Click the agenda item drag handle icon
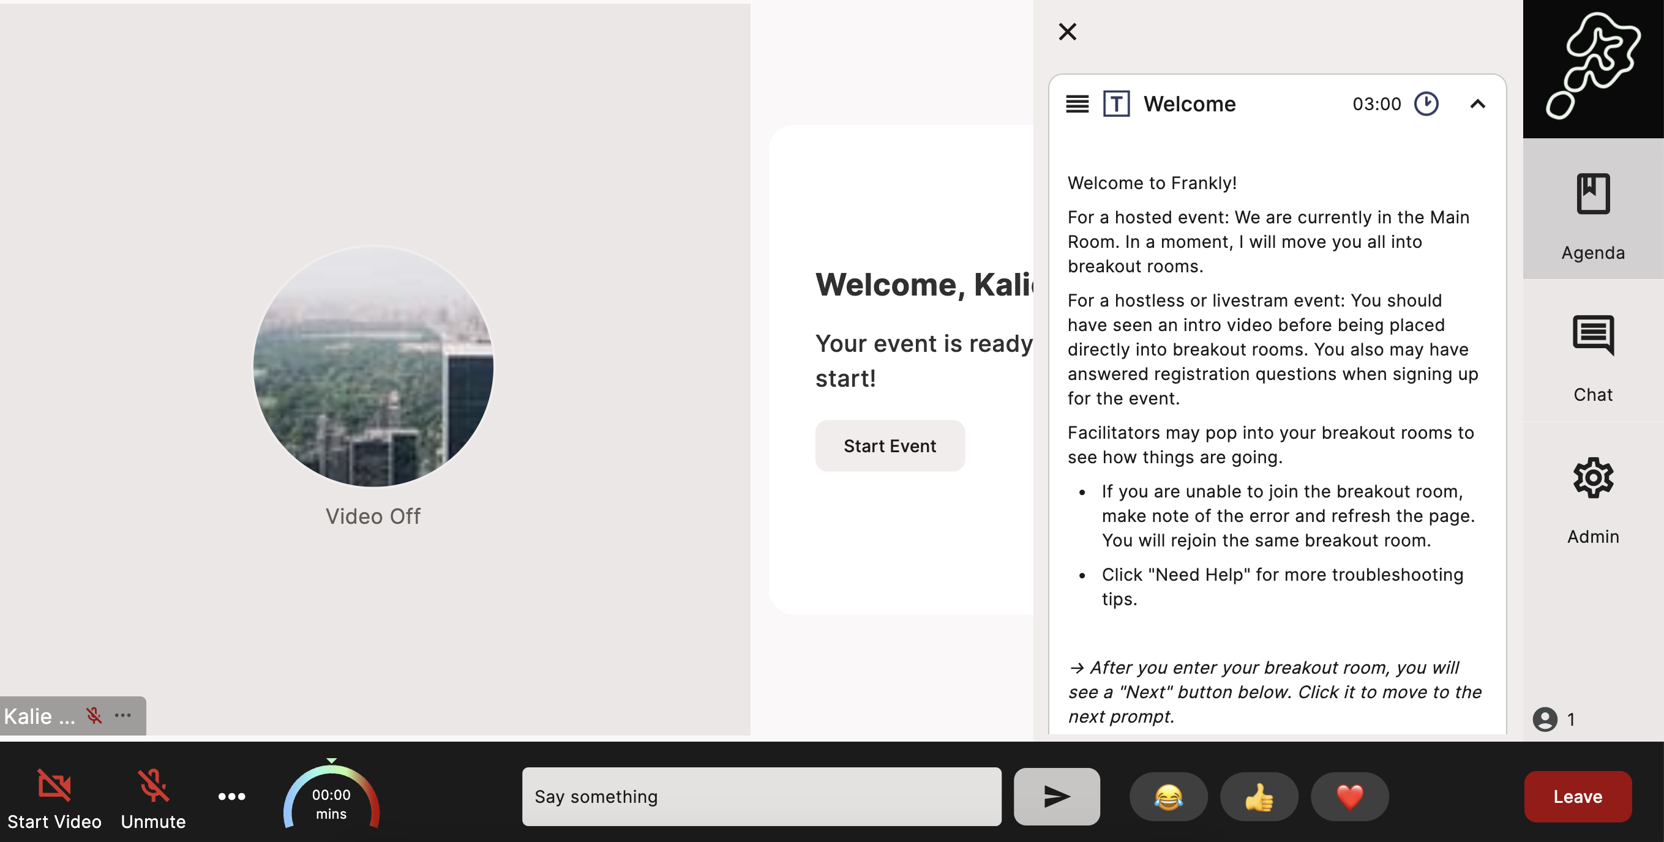 (1077, 104)
